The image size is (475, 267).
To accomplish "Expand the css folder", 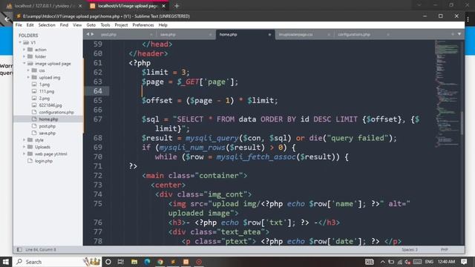I will coord(28,70).
